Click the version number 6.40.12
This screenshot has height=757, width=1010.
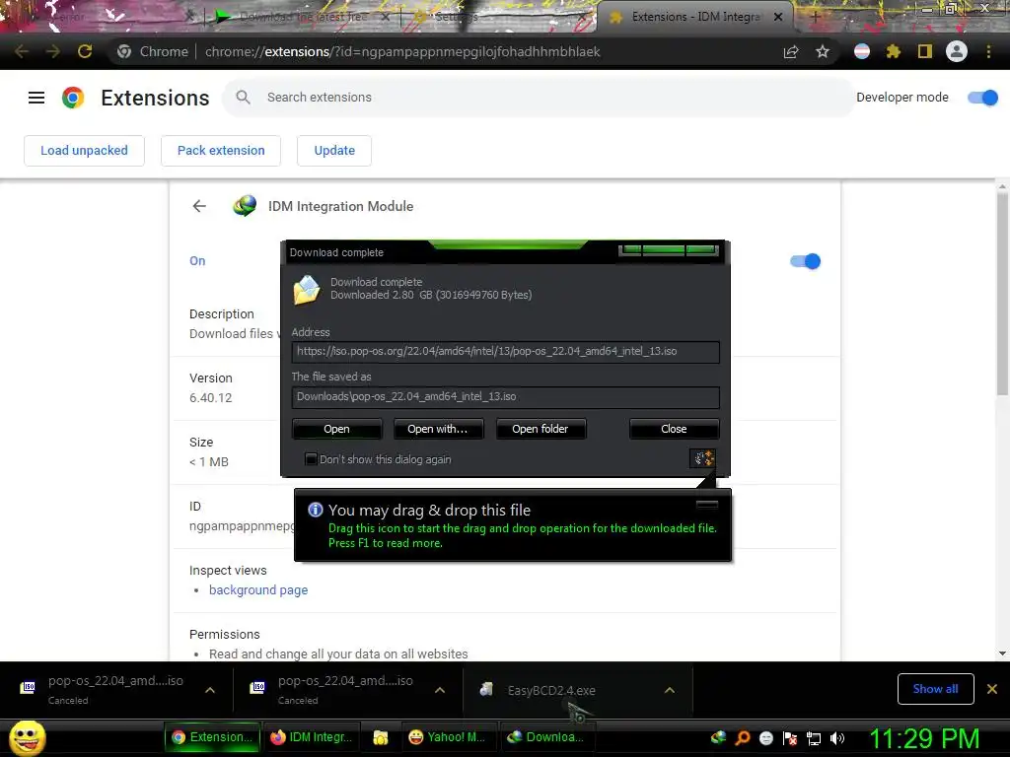click(x=211, y=398)
